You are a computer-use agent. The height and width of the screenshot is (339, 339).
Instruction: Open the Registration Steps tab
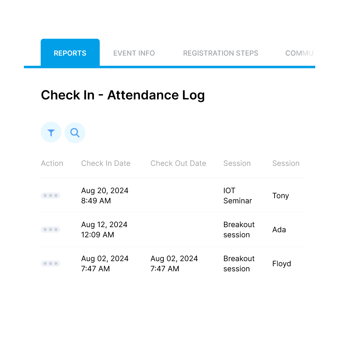(x=221, y=53)
